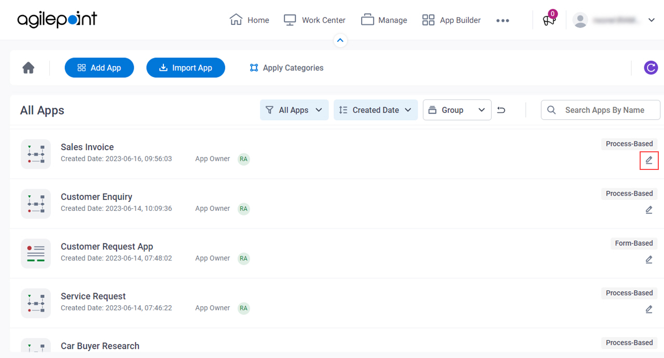Image resolution: width=664 pixels, height=358 pixels.
Task: Click the Add App button
Action: click(99, 68)
